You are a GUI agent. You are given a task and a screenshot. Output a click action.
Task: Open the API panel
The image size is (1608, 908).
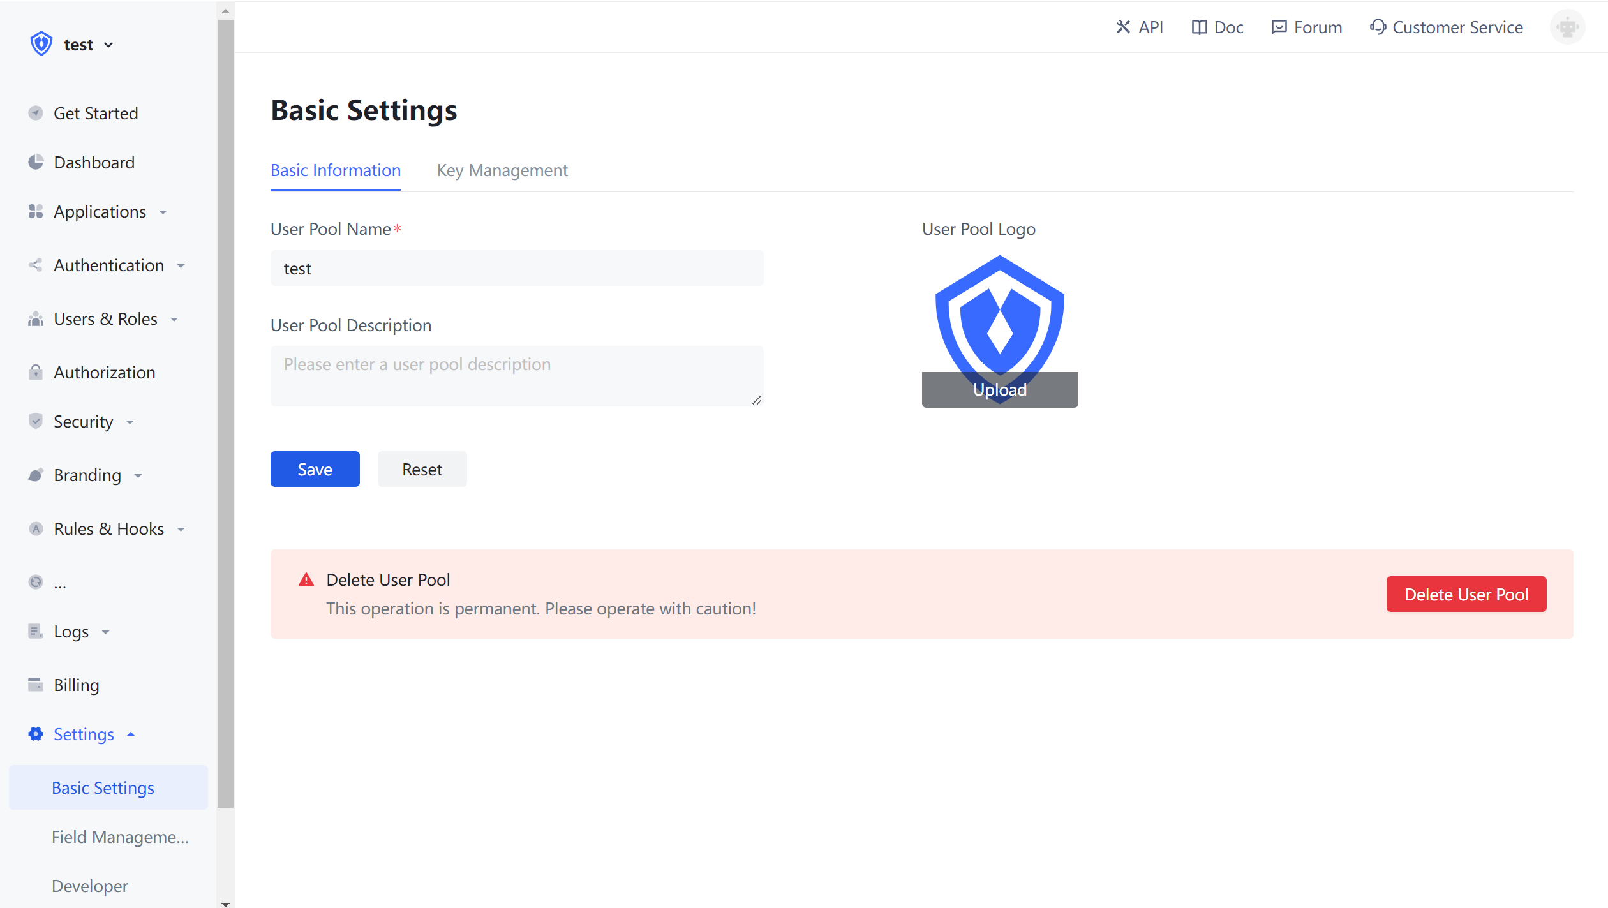pos(1140,27)
